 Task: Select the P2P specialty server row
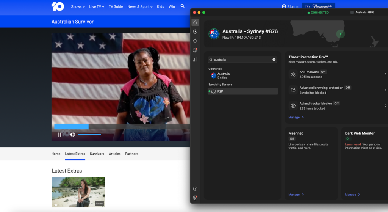pyautogui.click(x=242, y=91)
